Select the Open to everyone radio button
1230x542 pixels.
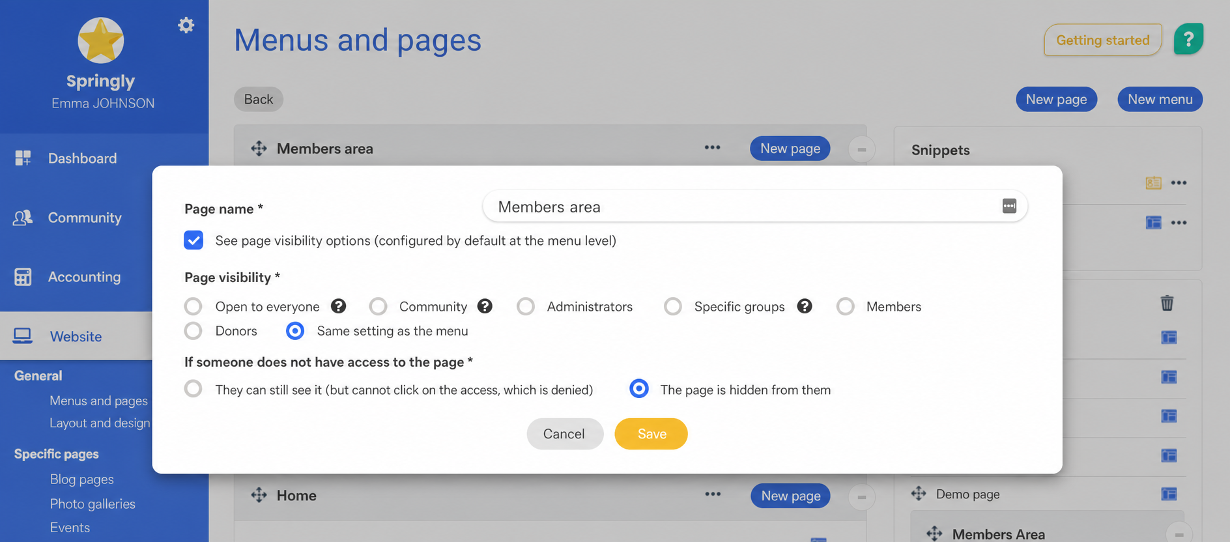coord(193,306)
